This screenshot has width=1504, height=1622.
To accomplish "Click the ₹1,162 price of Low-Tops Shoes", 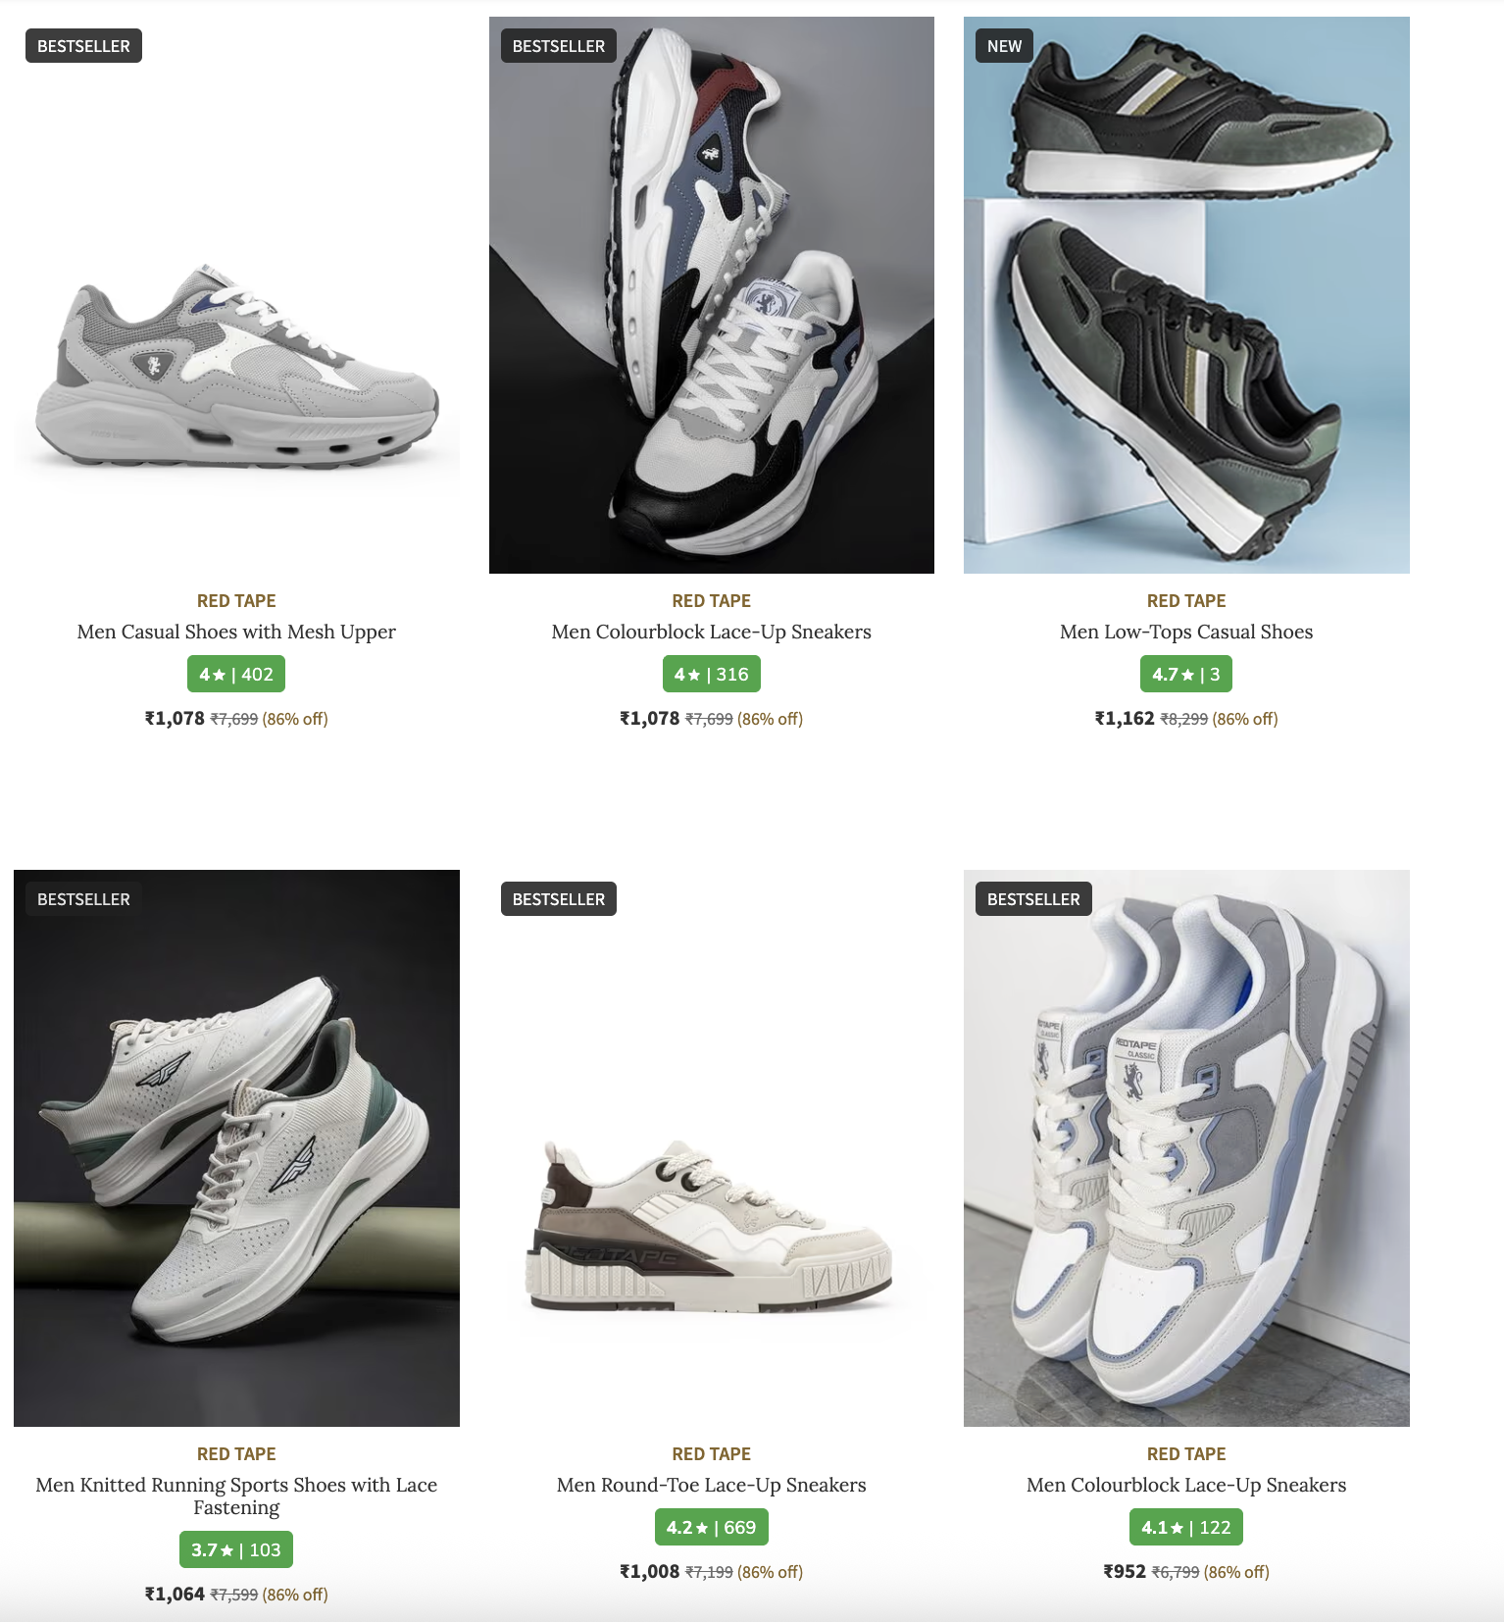I will (1125, 718).
